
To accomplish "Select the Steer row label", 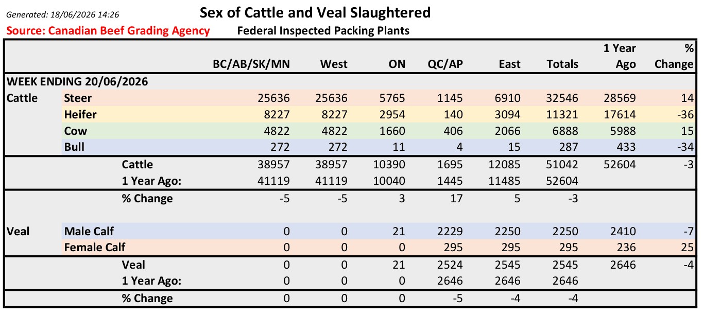I will pyautogui.click(x=78, y=98).
